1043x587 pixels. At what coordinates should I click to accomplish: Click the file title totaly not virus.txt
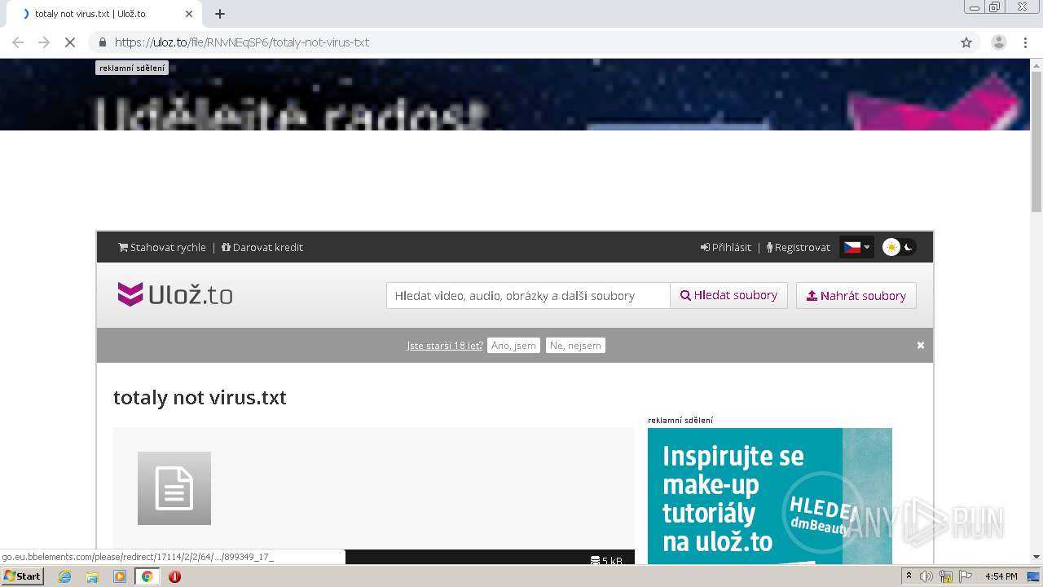[x=200, y=397]
